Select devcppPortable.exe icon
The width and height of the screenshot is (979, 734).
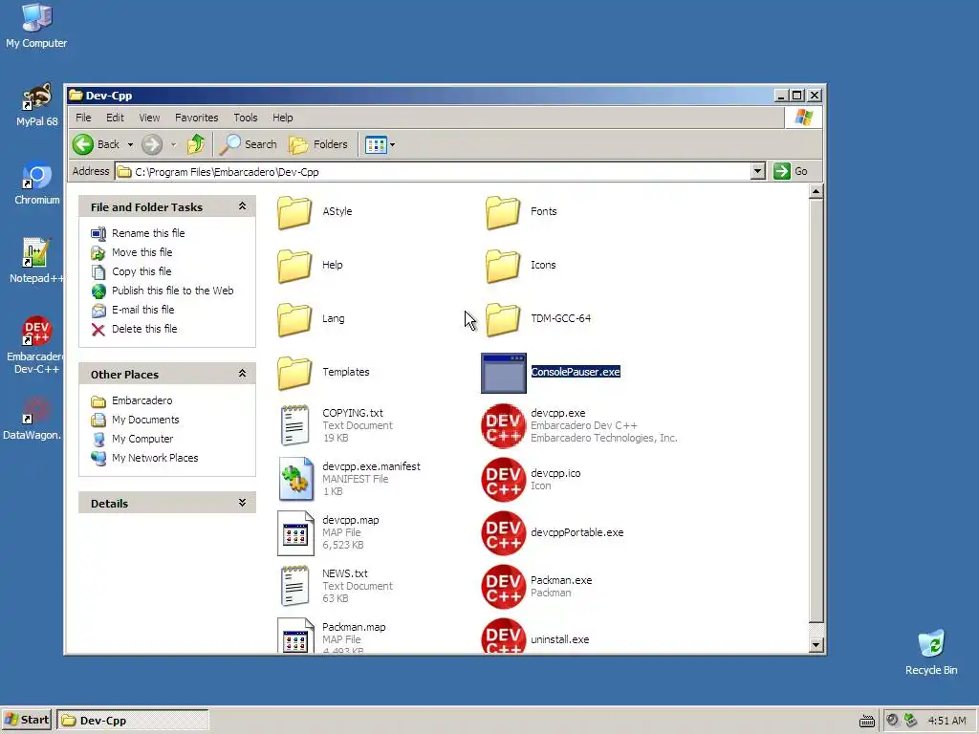(x=503, y=533)
